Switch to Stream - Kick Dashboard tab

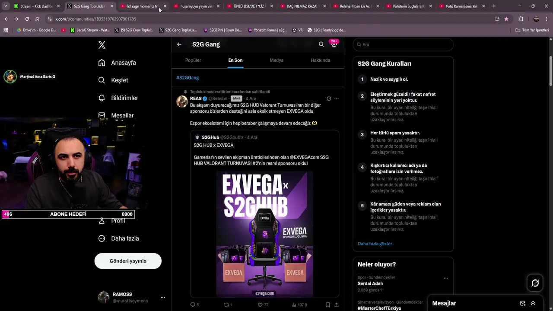tap(37, 6)
